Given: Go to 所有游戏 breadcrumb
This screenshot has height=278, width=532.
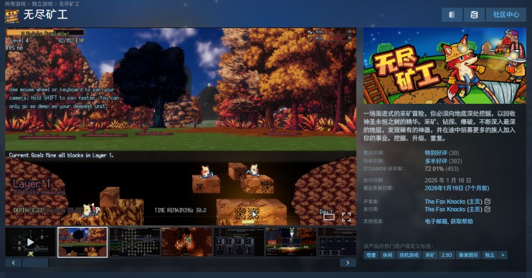Looking at the screenshot, I should [x=15, y=4].
